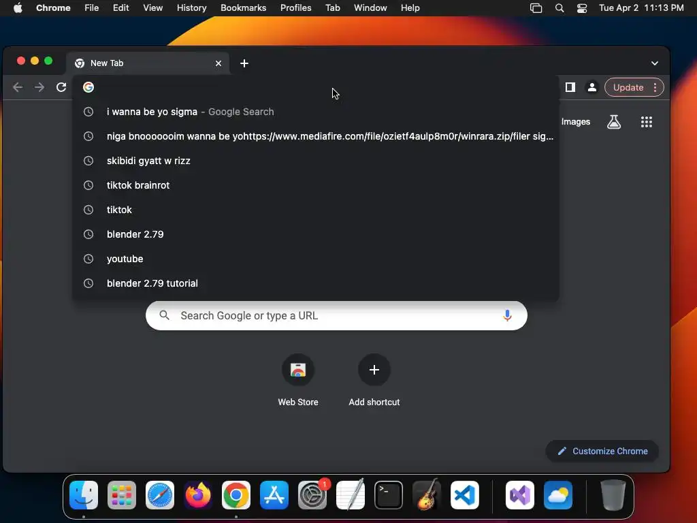
Task: Click the Chrome forward arrow
Action: pyautogui.click(x=39, y=87)
